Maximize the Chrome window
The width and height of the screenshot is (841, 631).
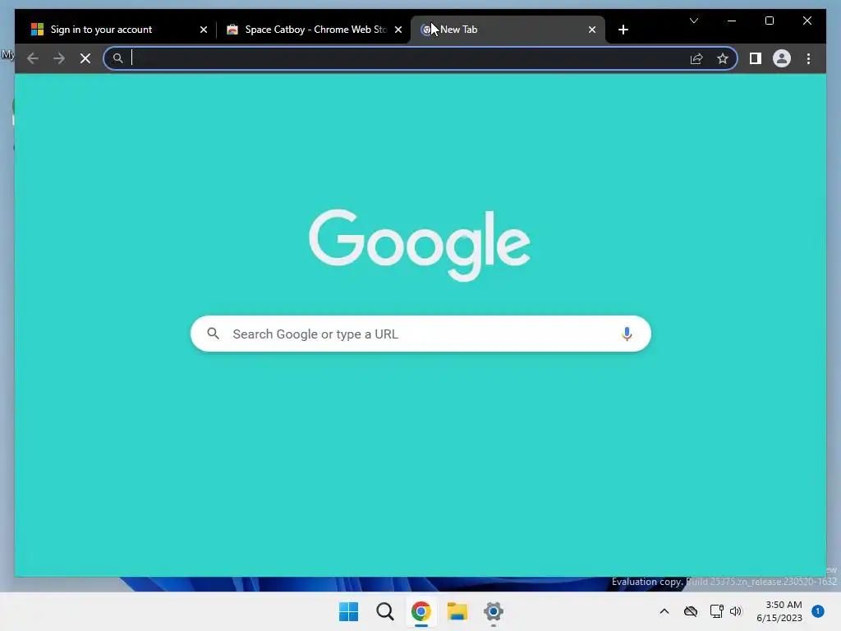[x=769, y=21]
